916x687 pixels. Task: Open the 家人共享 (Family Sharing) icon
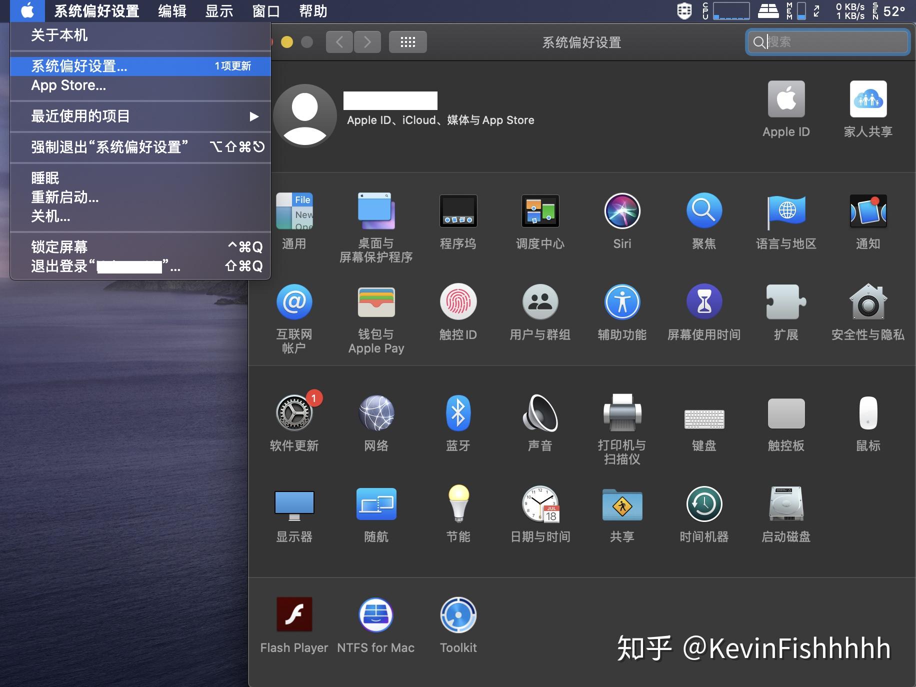868,99
